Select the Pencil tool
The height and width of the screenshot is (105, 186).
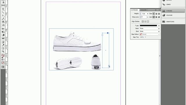tap(3, 19)
